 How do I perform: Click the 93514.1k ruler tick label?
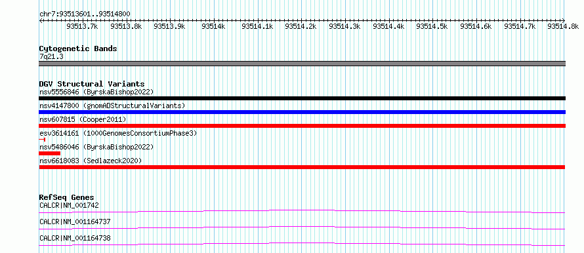click(x=257, y=26)
